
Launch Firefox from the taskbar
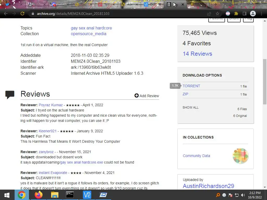[x=39, y=195]
